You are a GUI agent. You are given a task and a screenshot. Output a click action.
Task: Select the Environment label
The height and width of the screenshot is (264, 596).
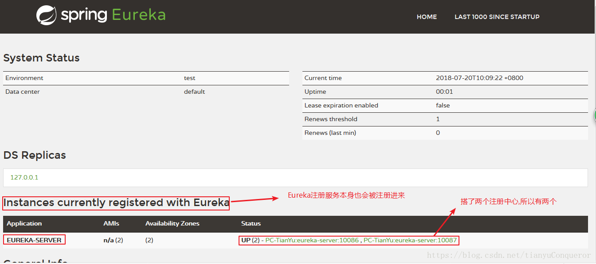[24, 78]
